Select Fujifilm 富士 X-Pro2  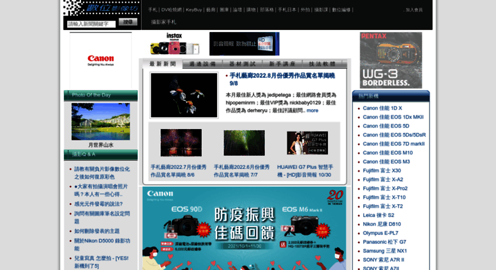(x=385, y=188)
